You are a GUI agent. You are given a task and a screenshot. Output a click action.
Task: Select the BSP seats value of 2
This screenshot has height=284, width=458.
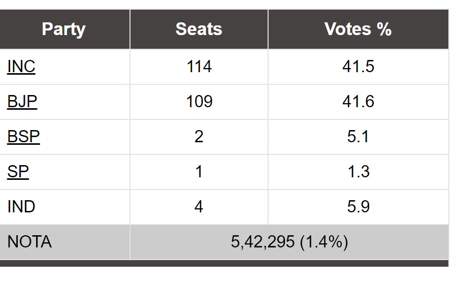click(199, 137)
